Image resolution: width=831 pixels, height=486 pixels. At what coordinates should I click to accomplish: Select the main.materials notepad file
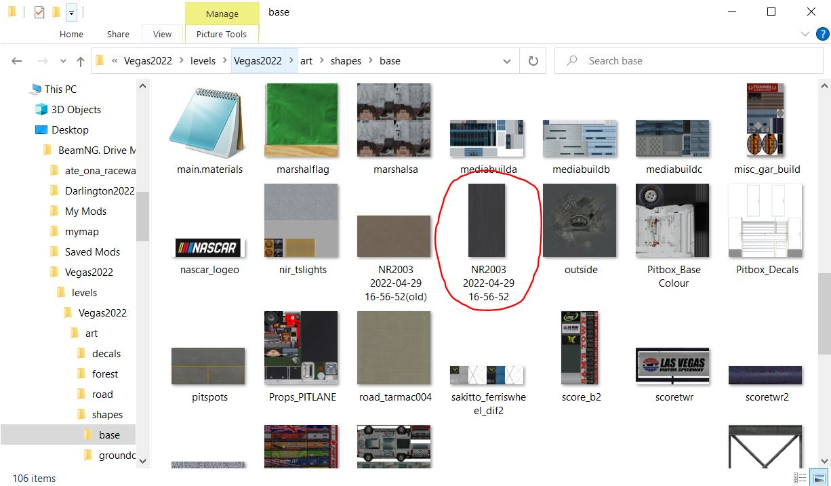209,130
